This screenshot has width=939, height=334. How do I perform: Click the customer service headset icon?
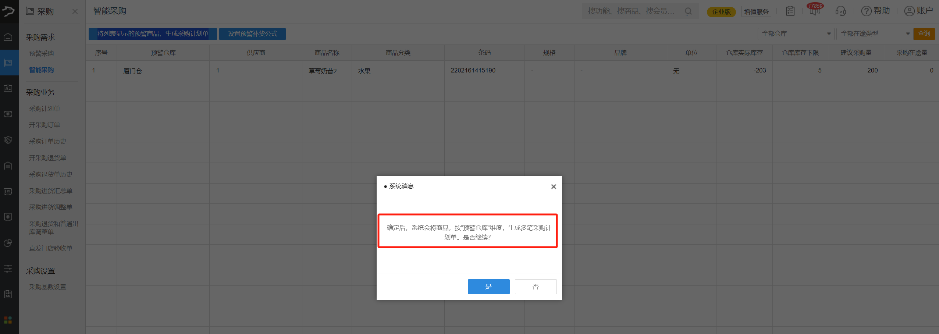[840, 11]
